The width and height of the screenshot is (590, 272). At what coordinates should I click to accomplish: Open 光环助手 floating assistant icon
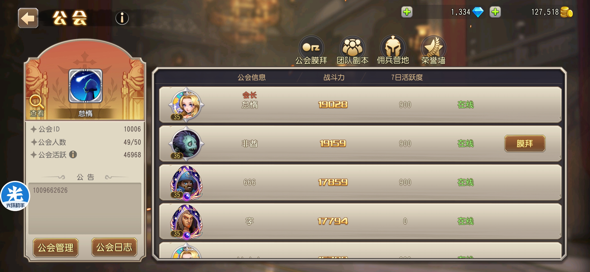point(15,196)
